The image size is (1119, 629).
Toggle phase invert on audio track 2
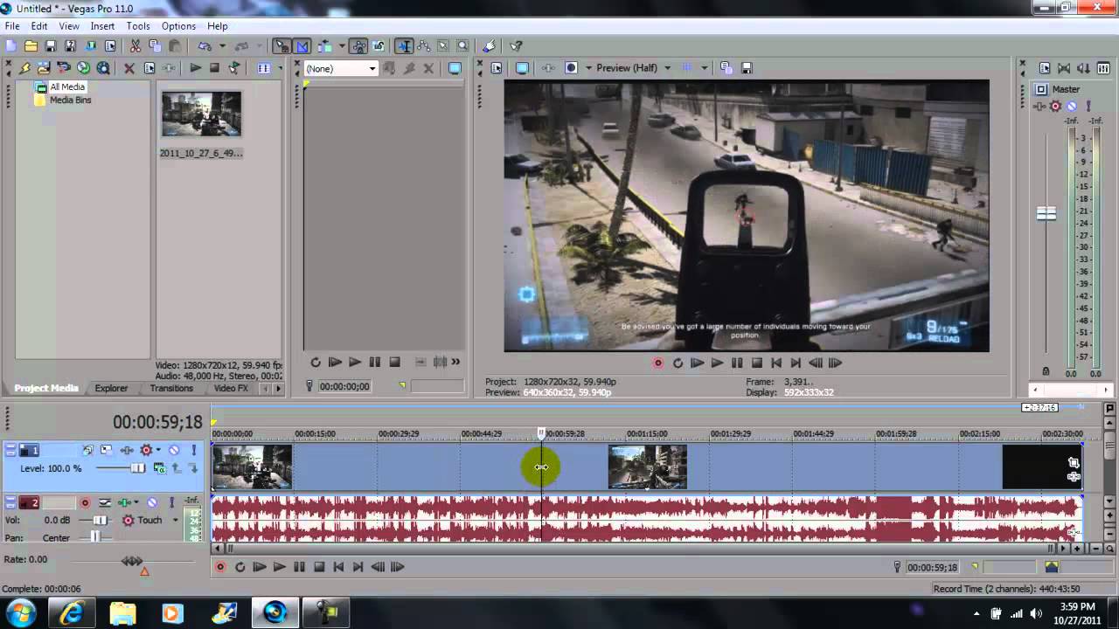tap(104, 503)
